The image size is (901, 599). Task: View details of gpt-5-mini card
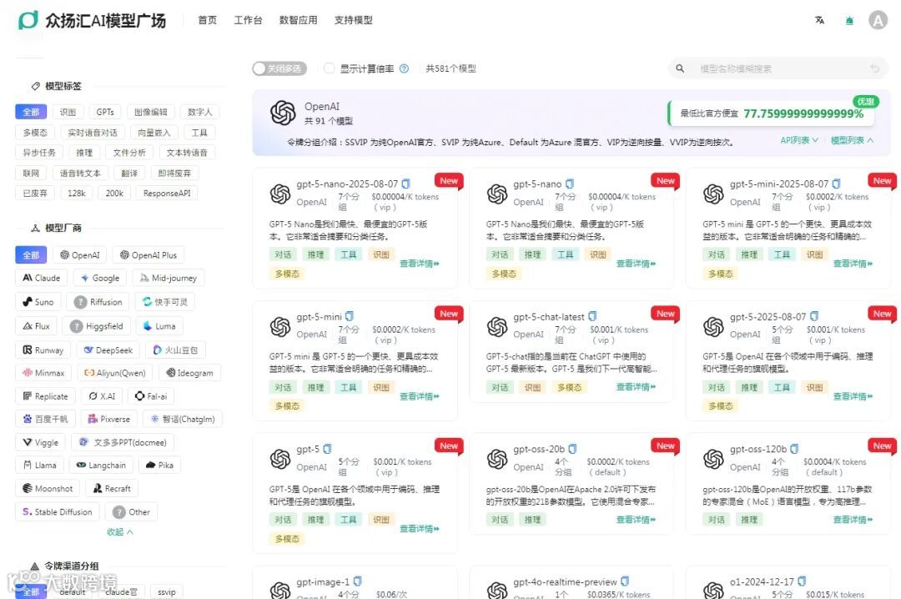pyautogui.click(x=420, y=396)
